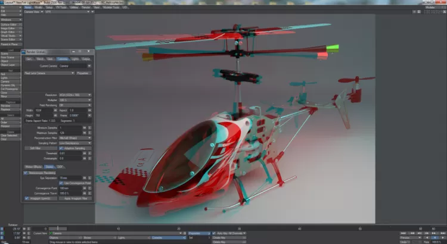
Task: Switch to the Motion Effects sub-tab
Action: (x=33, y=167)
